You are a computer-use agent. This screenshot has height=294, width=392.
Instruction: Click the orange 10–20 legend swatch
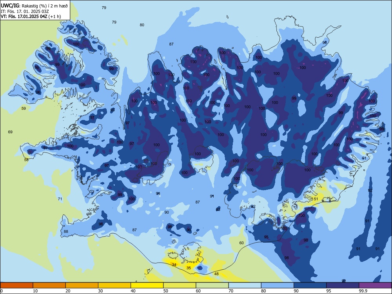coord(49,285)
